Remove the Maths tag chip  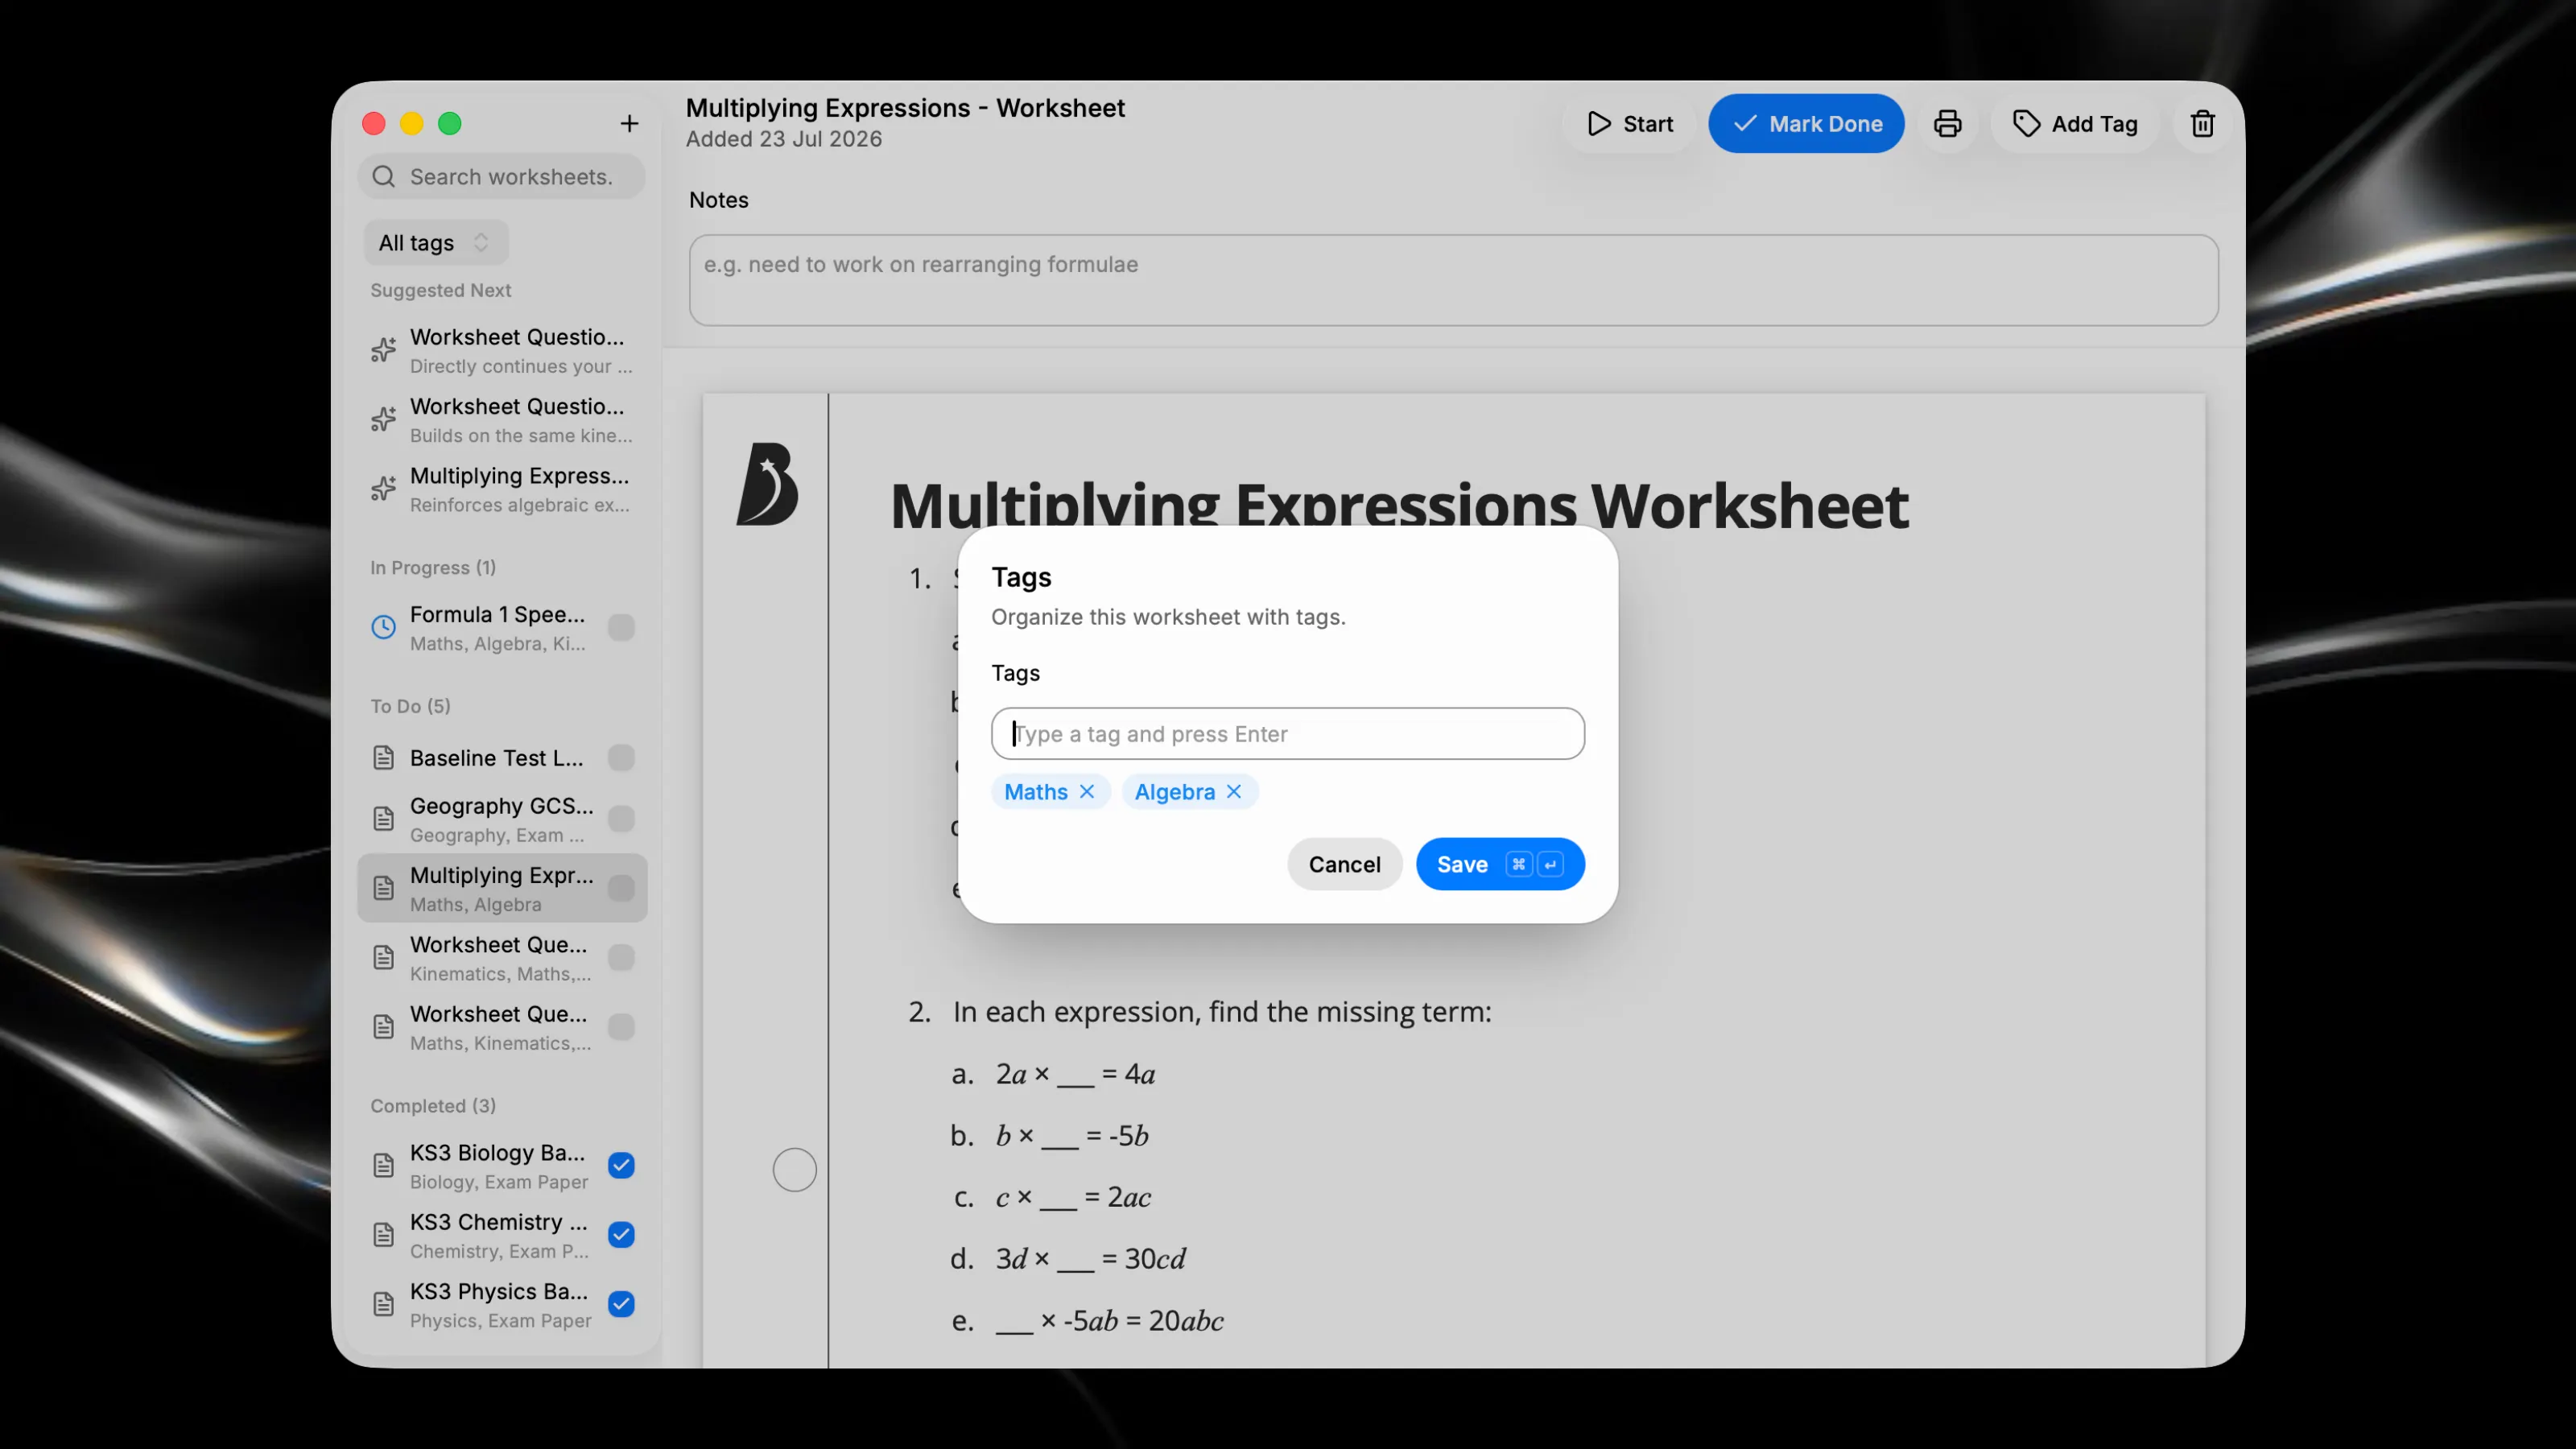1087,792
